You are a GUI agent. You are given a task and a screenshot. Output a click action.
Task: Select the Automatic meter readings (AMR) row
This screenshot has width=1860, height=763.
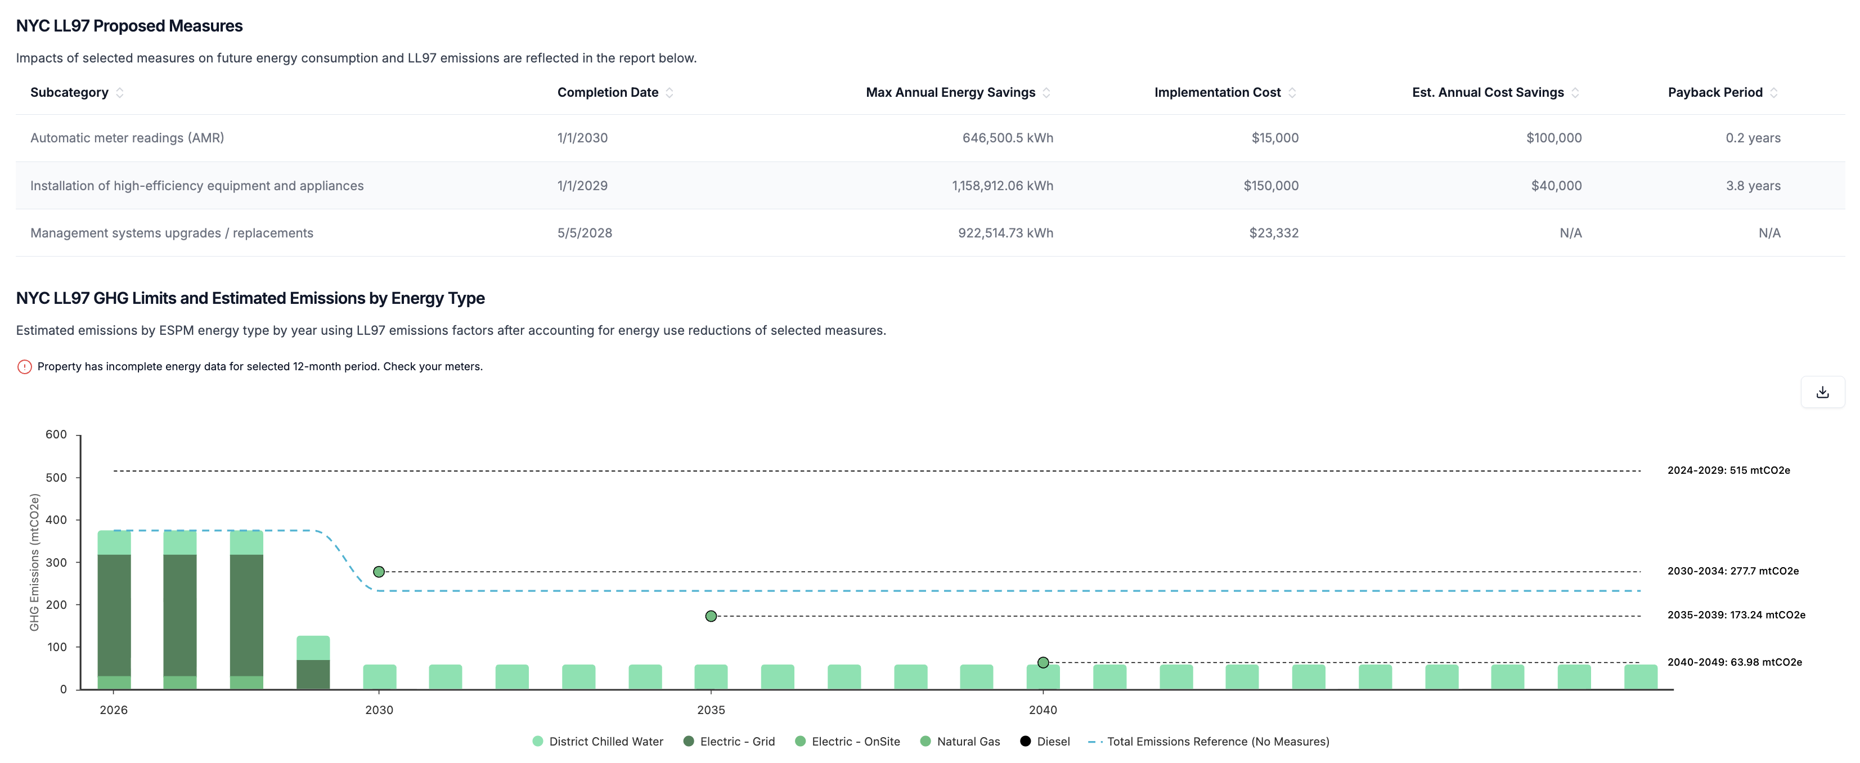127,138
